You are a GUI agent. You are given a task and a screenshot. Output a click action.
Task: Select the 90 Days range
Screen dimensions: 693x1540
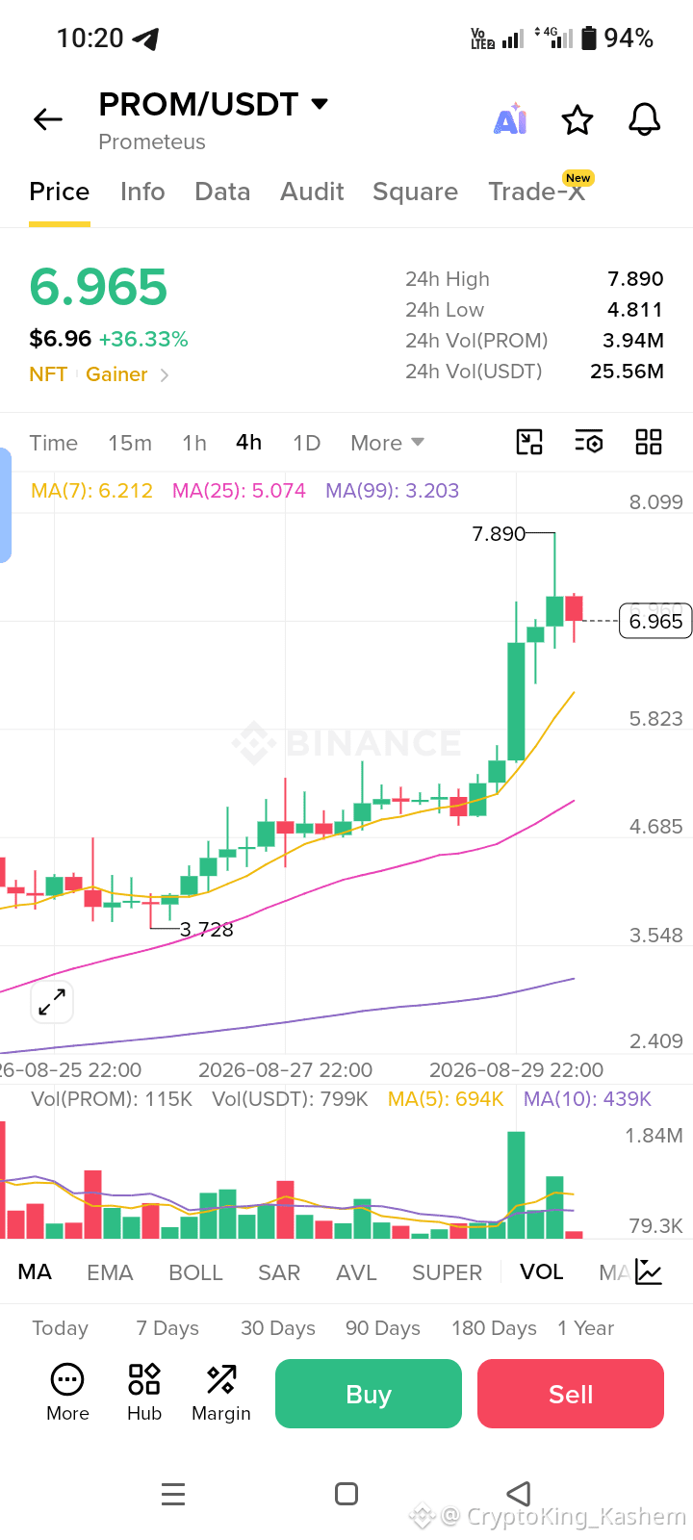pyautogui.click(x=383, y=1328)
